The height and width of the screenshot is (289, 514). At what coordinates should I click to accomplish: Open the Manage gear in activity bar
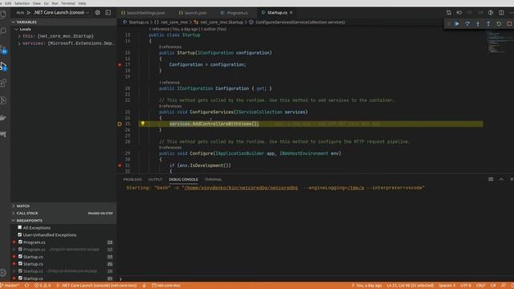tap(3, 273)
